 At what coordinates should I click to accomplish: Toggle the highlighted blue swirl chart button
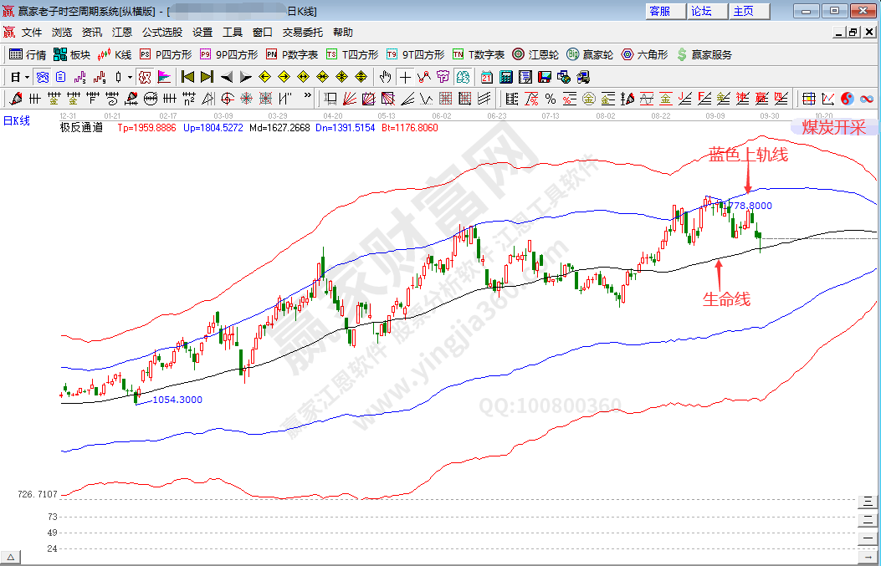[x=463, y=77]
